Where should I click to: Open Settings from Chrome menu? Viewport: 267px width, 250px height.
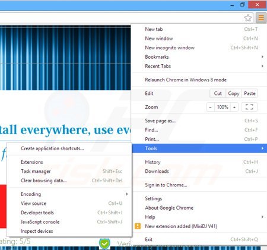click(199, 198)
